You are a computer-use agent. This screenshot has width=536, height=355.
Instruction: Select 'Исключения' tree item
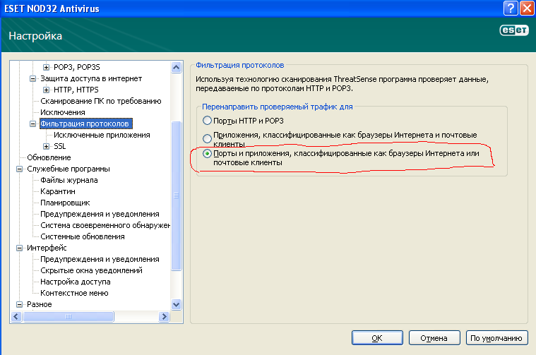click(63, 112)
